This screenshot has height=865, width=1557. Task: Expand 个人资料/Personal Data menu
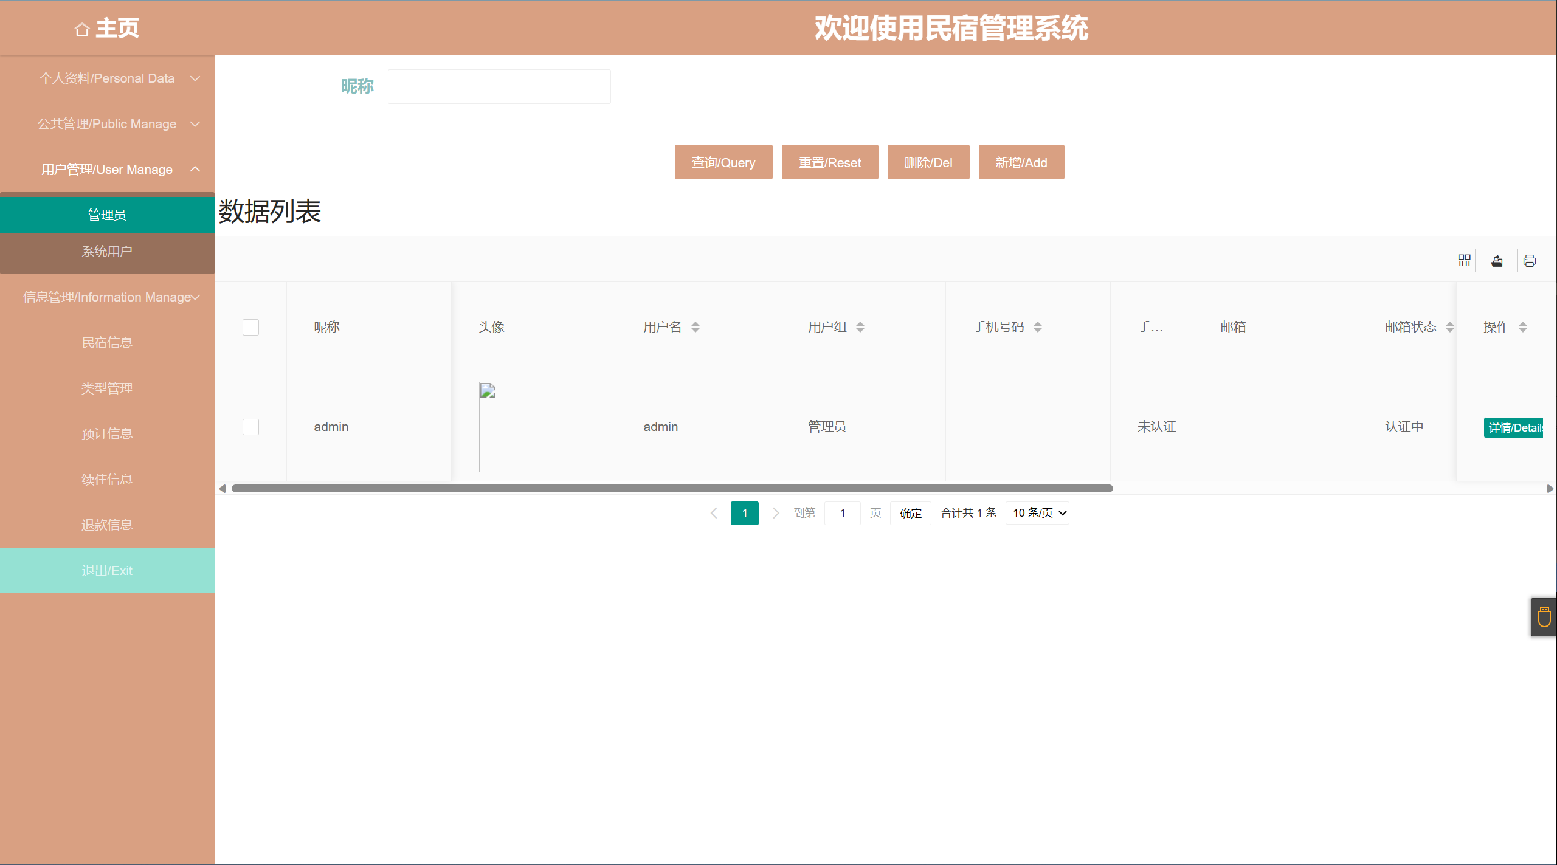pyautogui.click(x=107, y=78)
